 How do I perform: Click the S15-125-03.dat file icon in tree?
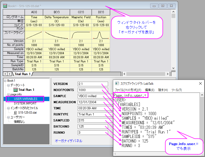(15, 113)
